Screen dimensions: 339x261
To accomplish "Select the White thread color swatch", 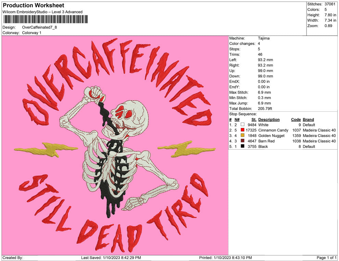I will pyautogui.click(x=242, y=125).
